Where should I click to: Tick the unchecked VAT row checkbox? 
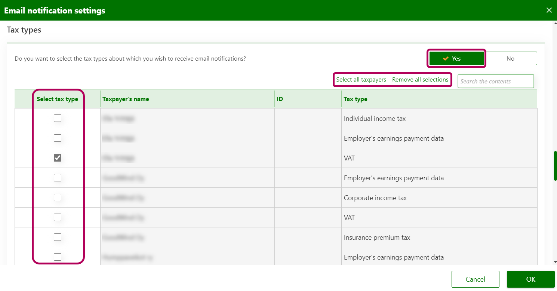coord(58,217)
